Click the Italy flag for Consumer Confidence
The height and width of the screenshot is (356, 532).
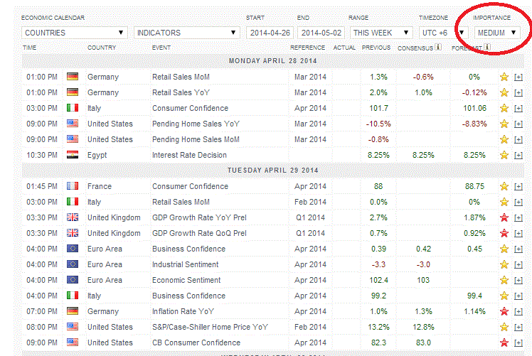coord(73,108)
